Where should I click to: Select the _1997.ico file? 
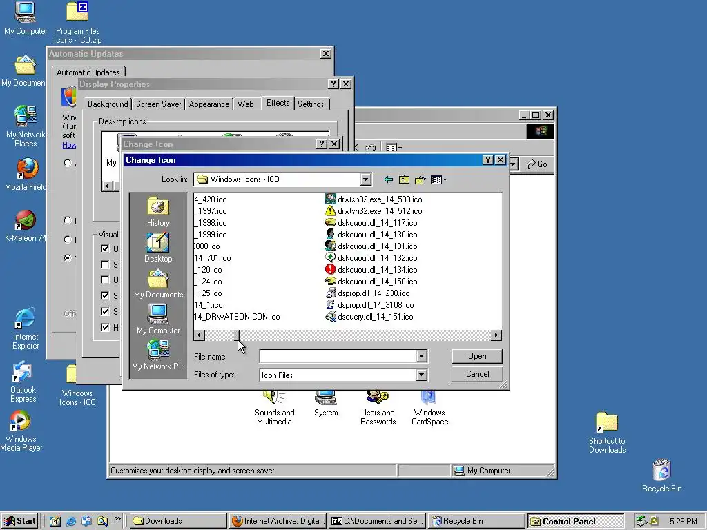tap(211, 211)
